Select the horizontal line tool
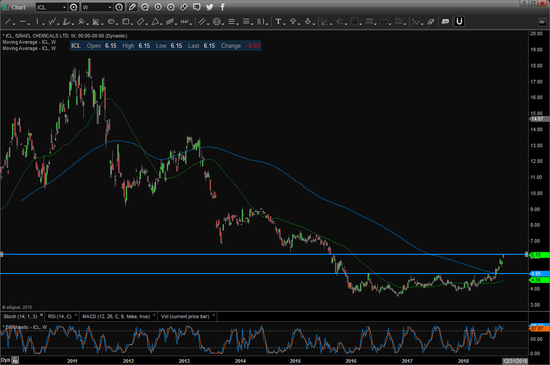This screenshot has height=365, width=550. click(x=22, y=22)
